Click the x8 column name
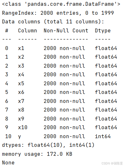The width and height of the screenshot is (124, 167). coord(21,110)
